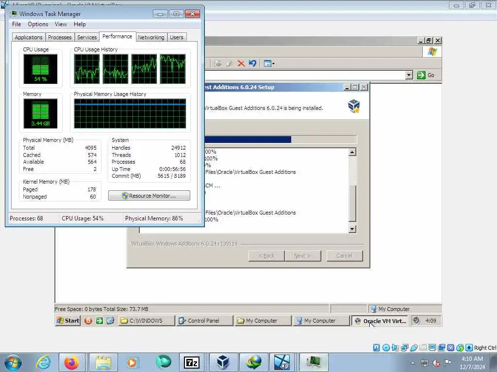Screen dimensions: 497x372
Task: Expand the XP Explorer address bar dropdown
Action: [x=409, y=75]
